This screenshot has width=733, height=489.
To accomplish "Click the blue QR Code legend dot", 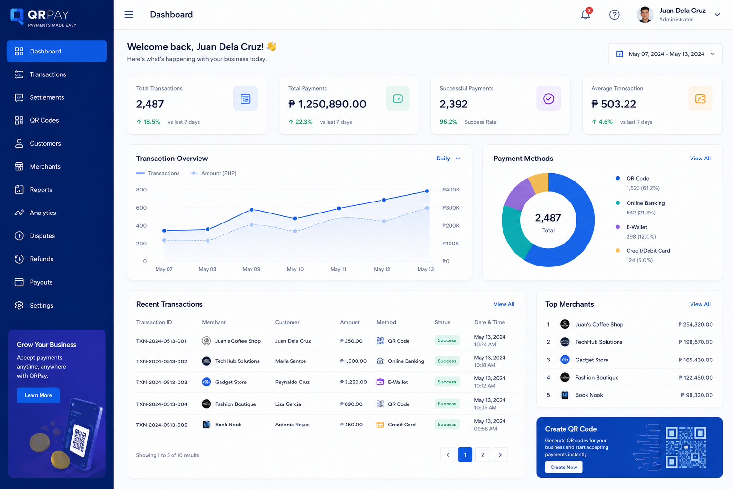I will 618,178.
